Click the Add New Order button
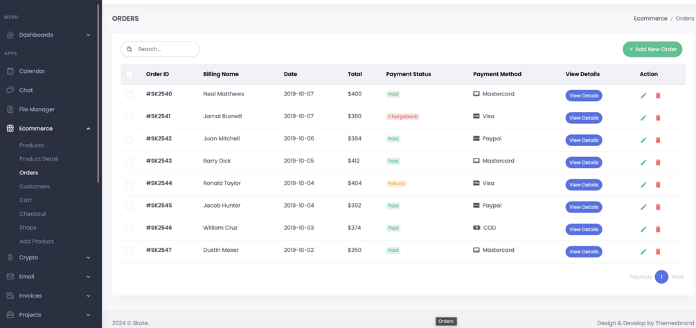The height and width of the screenshot is (328, 696). click(x=652, y=49)
